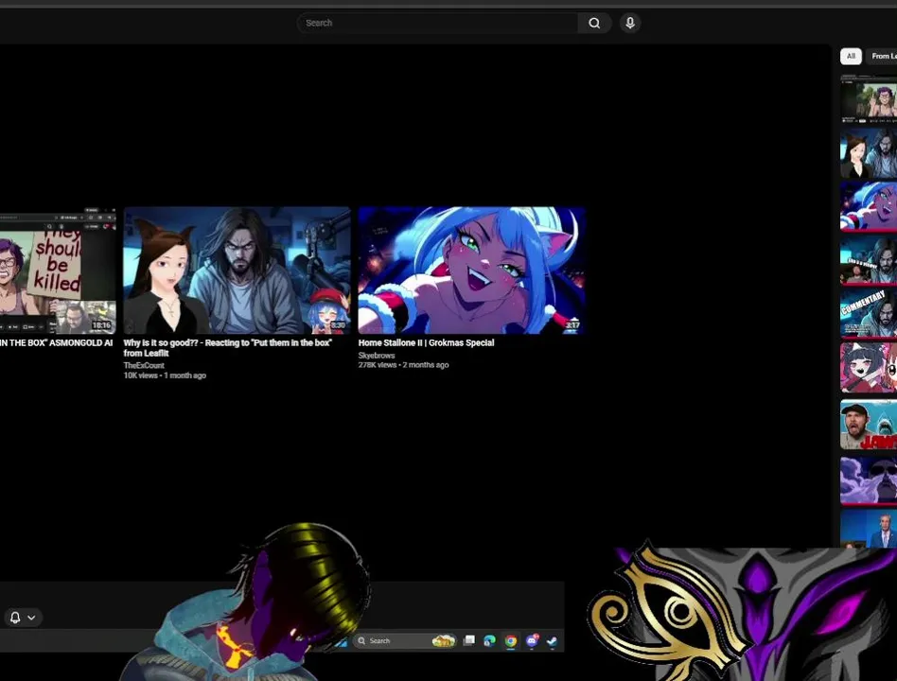Click the 'Why is it so good??' title
Screen dimensions: 897x681
[x=228, y=348]
